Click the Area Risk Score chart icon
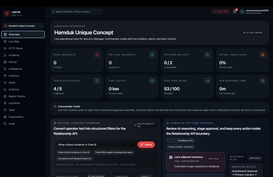 pos(207,81)
